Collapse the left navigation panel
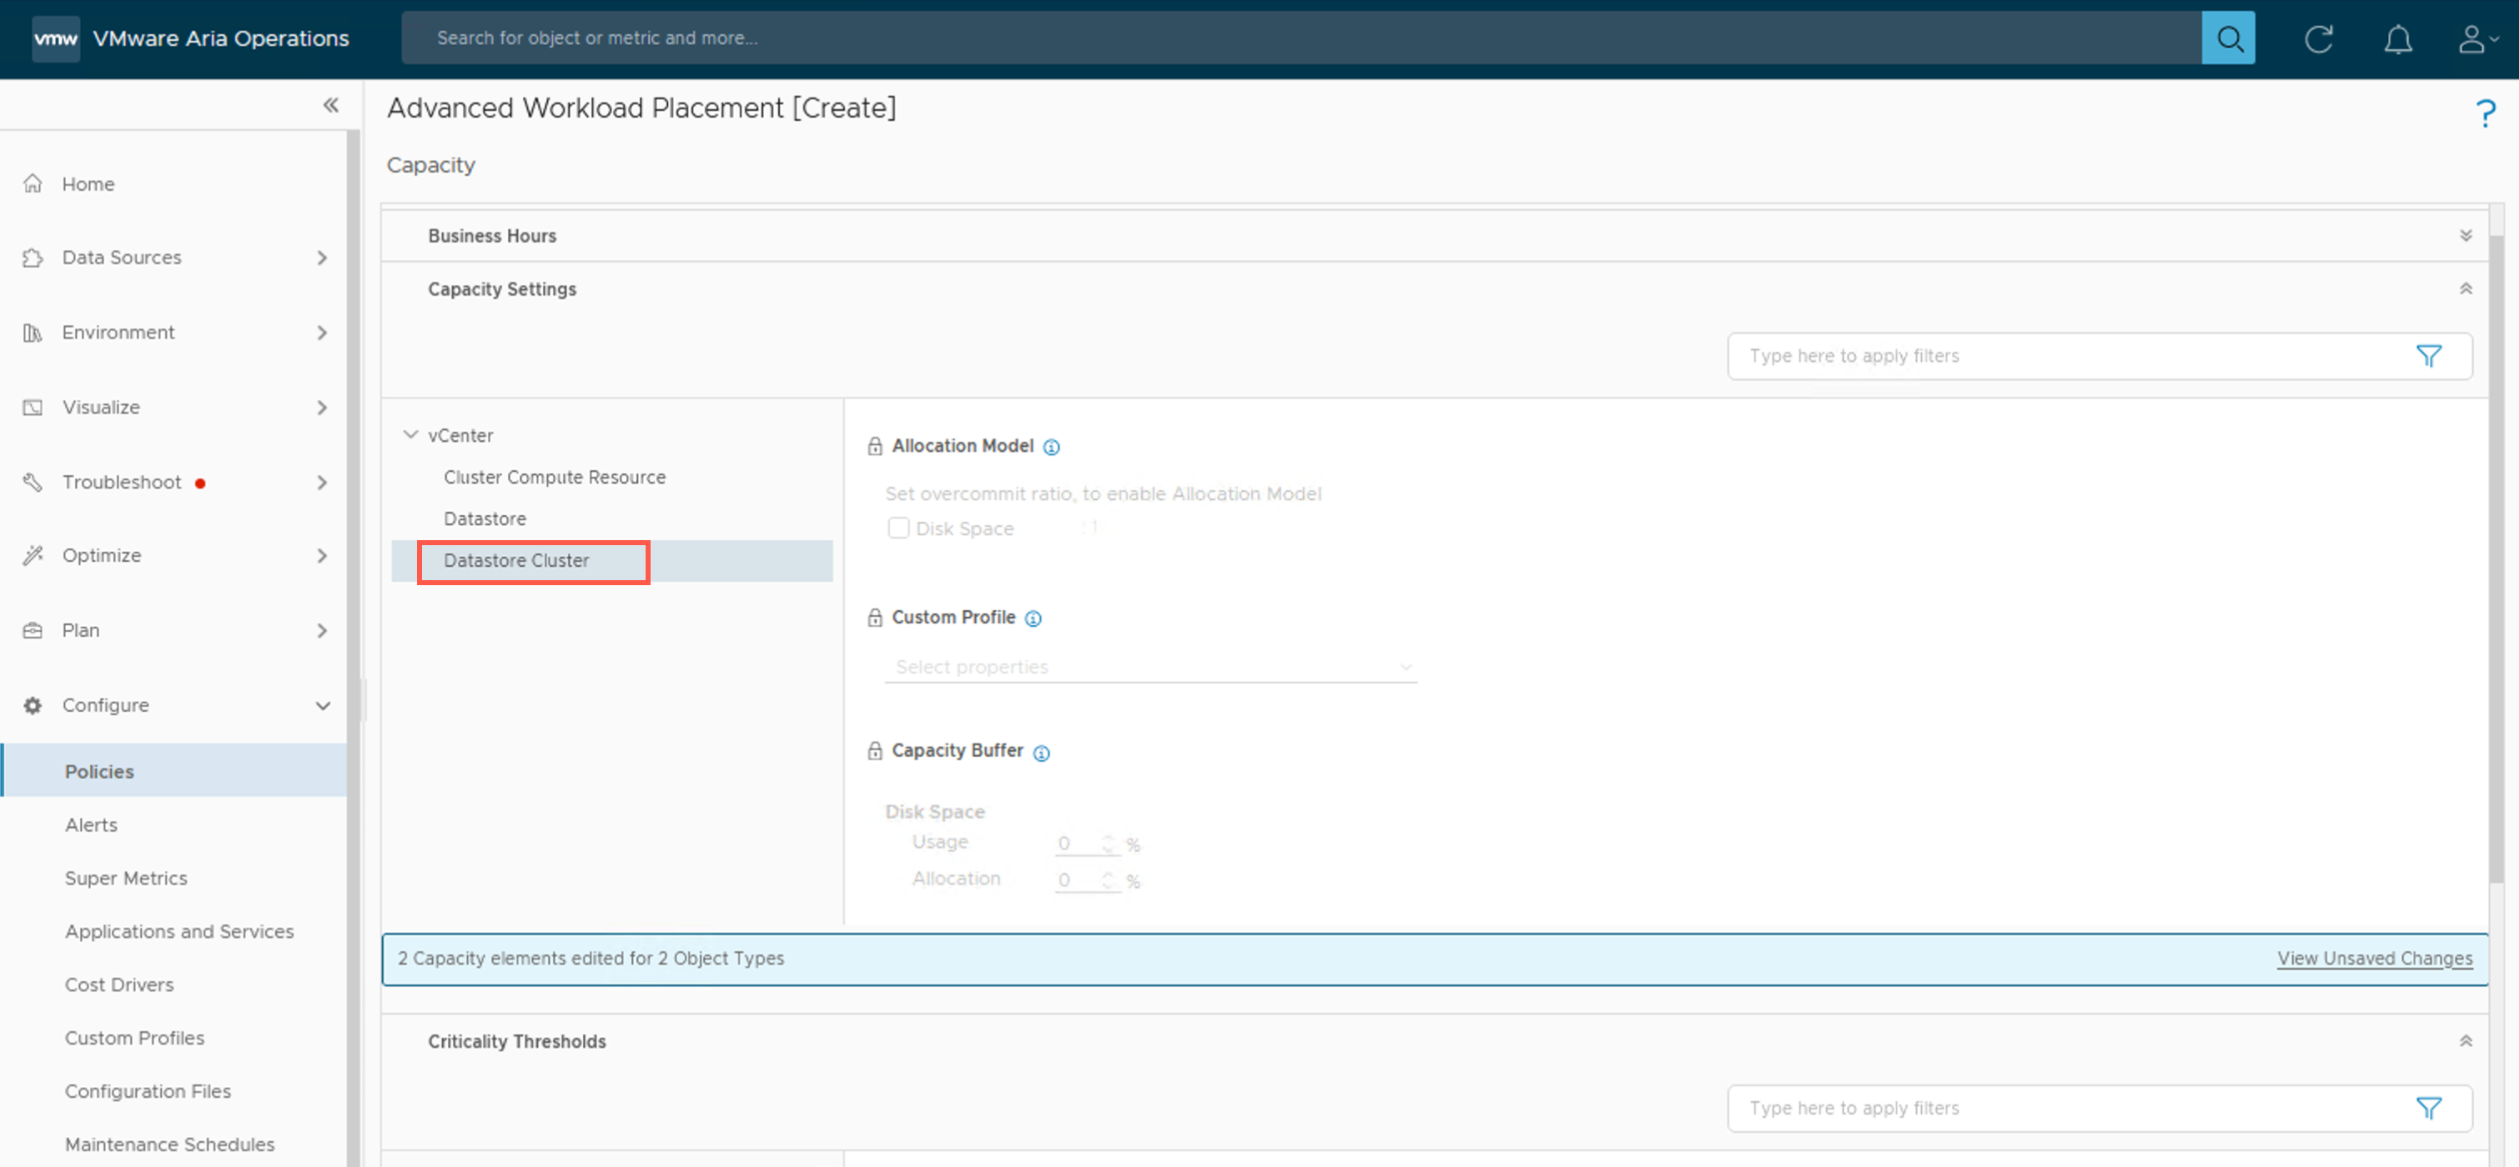Image resolution: width=2519 pixels, height=1167 pixels. click(x=330, y=104)
